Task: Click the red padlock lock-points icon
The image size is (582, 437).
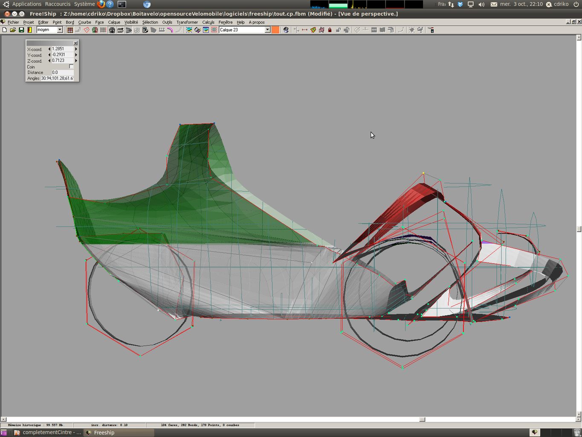Action: pos(330,30)
